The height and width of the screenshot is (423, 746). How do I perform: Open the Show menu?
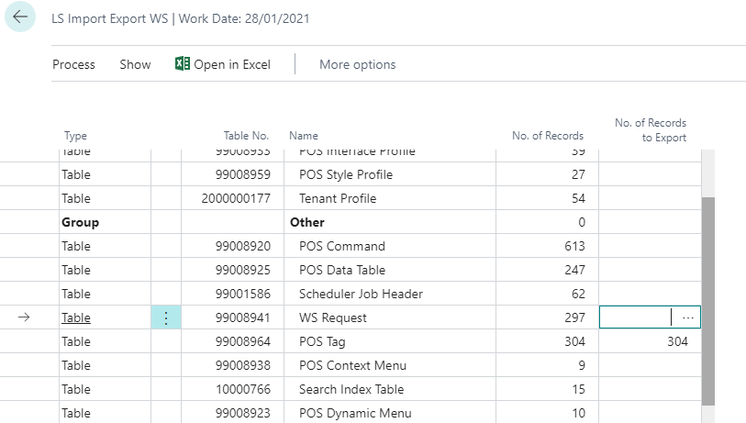(x=135, y=64)
